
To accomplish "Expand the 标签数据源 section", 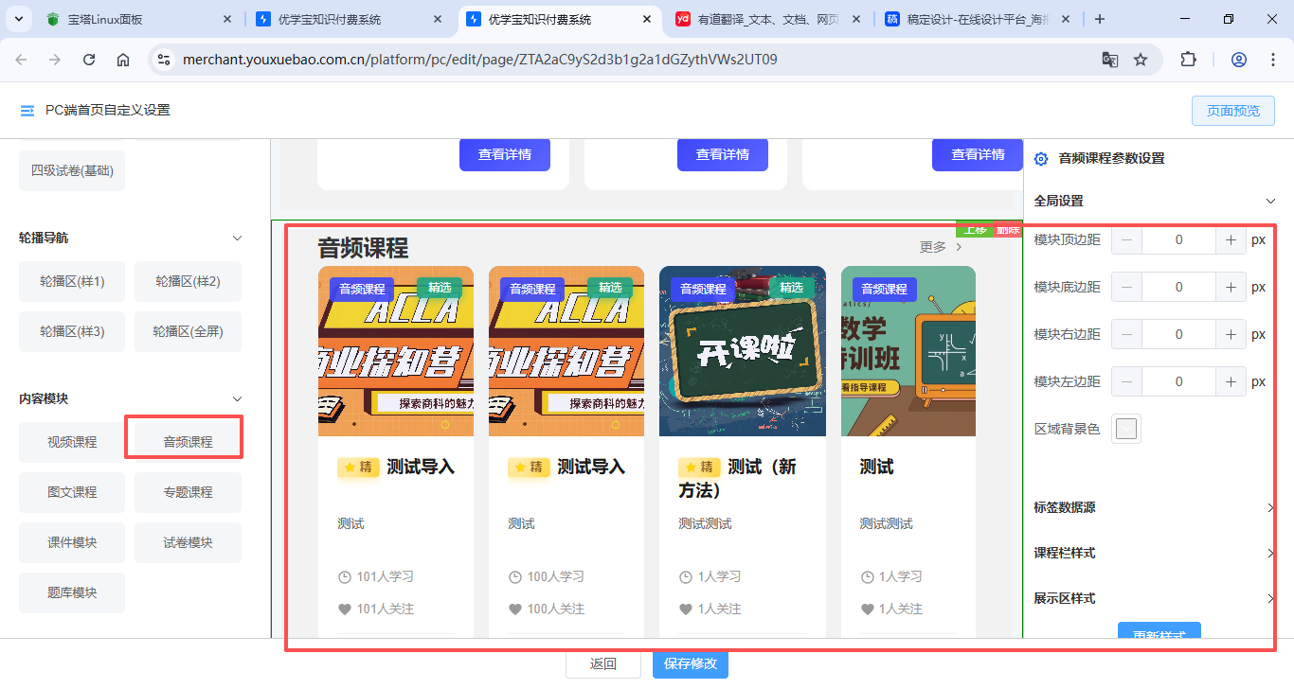I will click(x=1270, y=508).
